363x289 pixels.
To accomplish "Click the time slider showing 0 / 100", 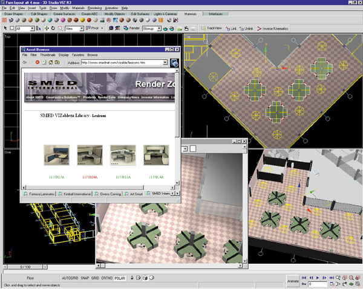I will pos(25,267).
